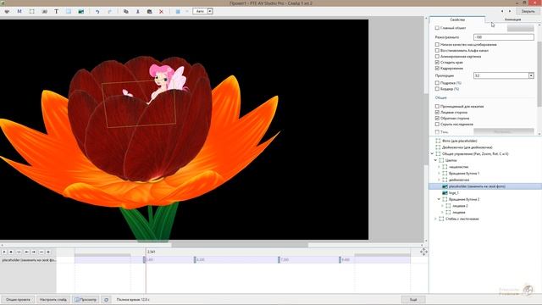Image resolution: width=542 pixels, height=305 pixels.
Task: Switch to the Анимация tab
Action: 512,19
